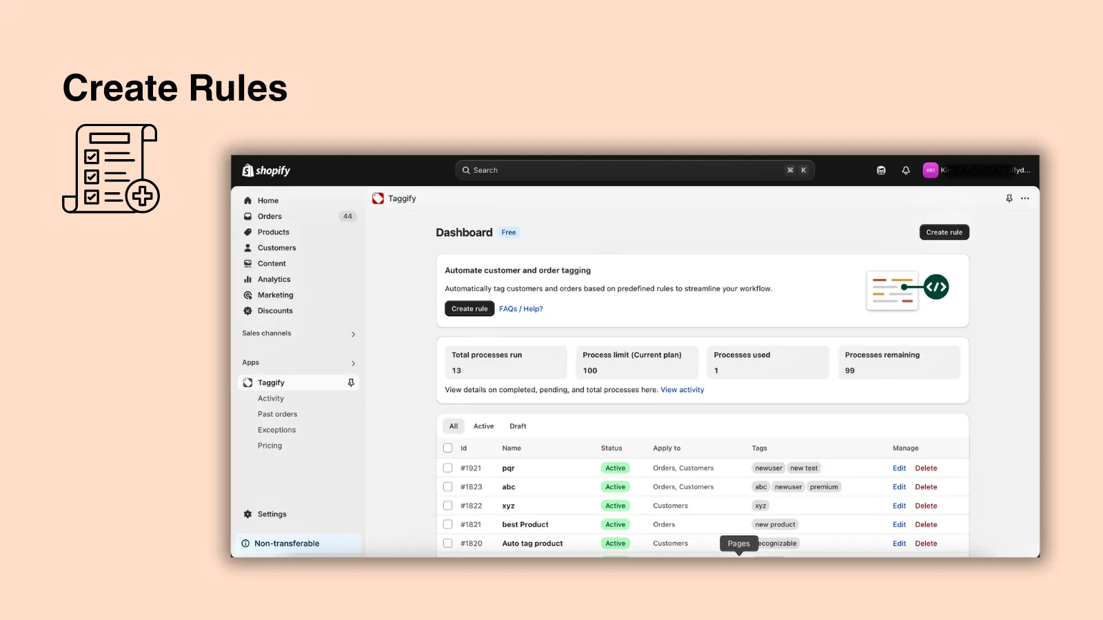Delete the abc rule

tap(926, 486)
